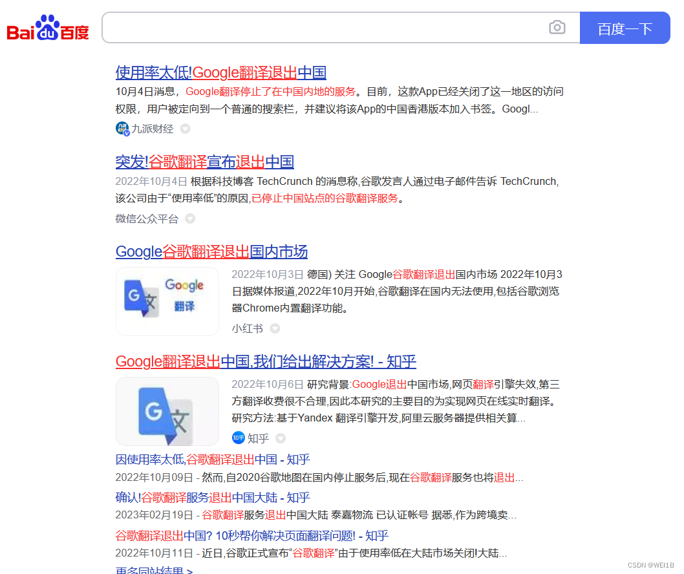
Task: Click 更多同站结果 link
Action: pyautogui.click(x=154, y=570)
